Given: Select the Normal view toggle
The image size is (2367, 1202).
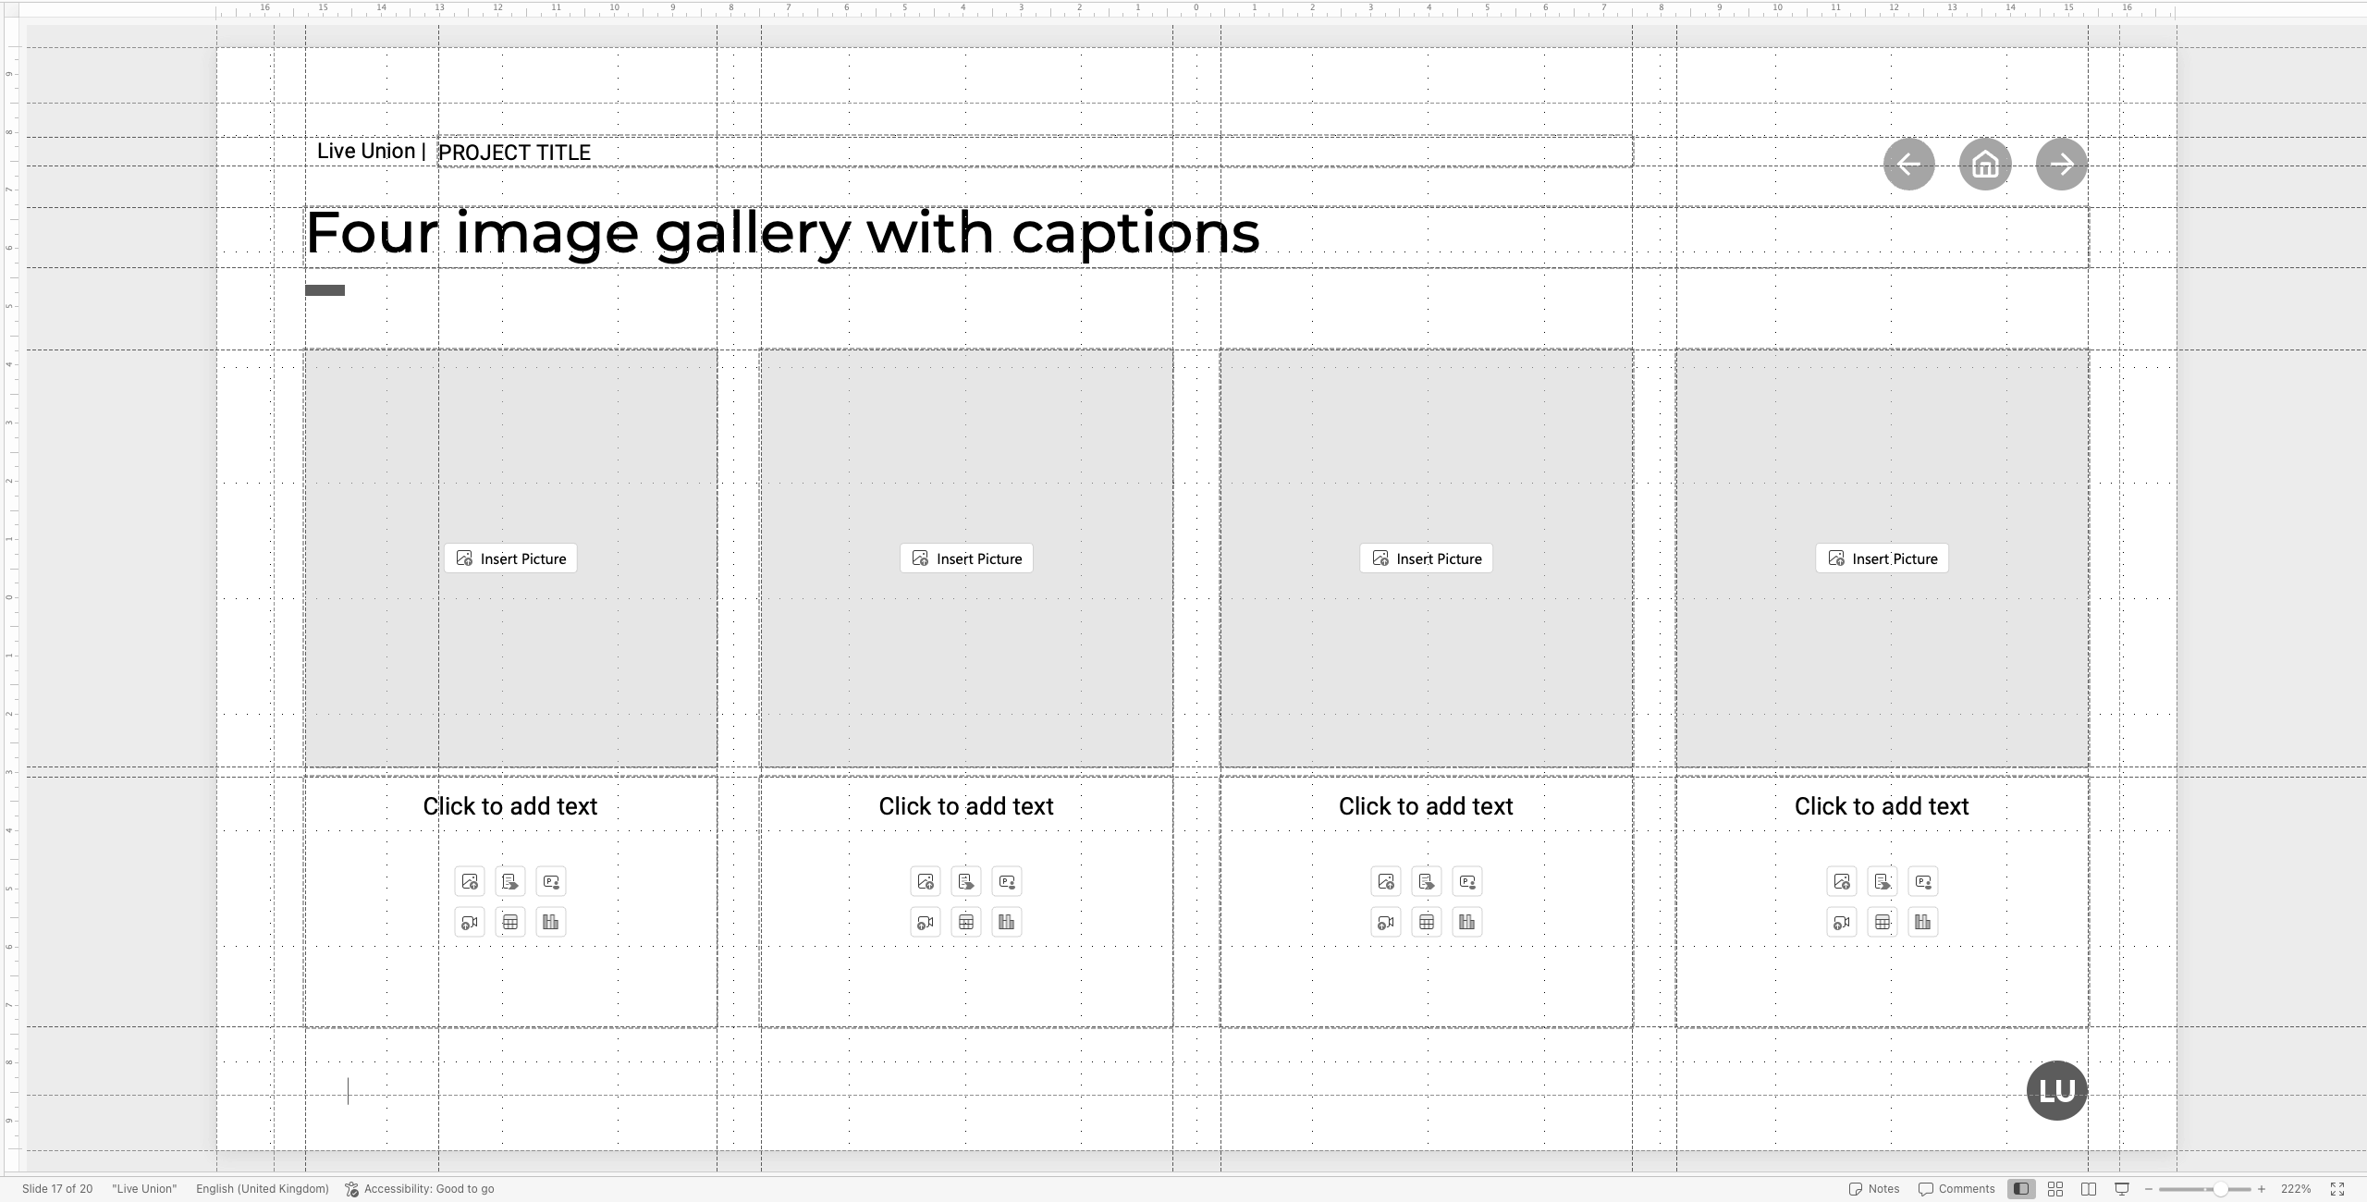Looking at the screenshot, I should pos(2022,1189).
